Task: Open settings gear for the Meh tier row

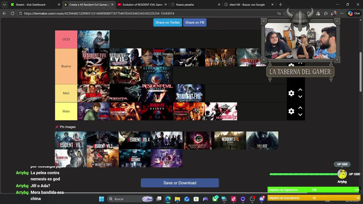Action: coord(291,93)
